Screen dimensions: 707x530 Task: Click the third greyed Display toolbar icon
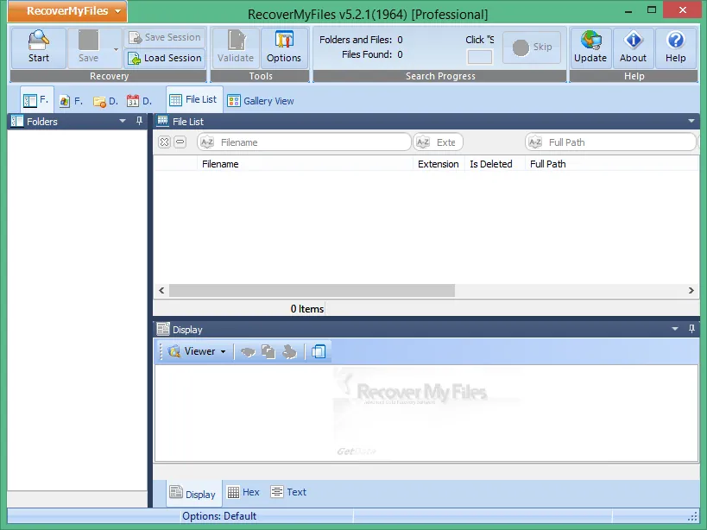point(289,351)
